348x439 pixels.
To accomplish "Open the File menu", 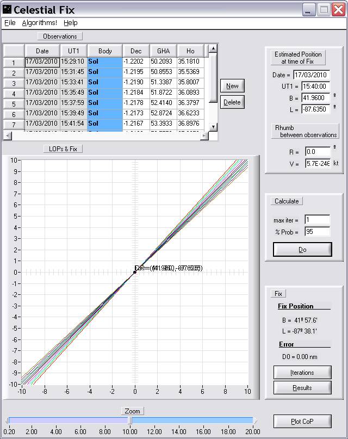I will coord(10,23).
